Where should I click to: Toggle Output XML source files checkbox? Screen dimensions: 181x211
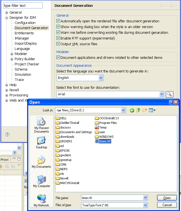pos(58,44)
